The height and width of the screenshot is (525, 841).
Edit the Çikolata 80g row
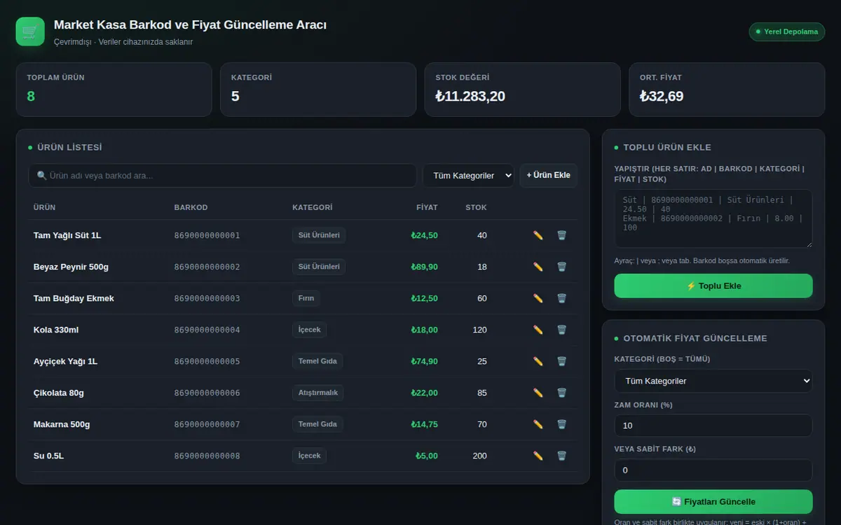538,393
